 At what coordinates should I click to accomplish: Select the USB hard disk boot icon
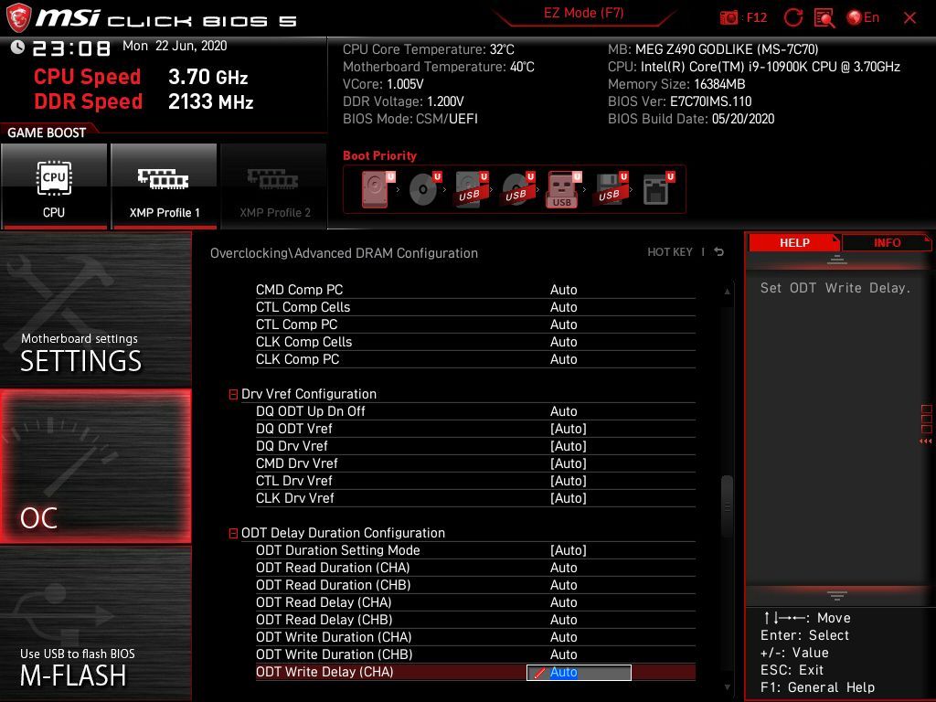(x=472, y=189)
